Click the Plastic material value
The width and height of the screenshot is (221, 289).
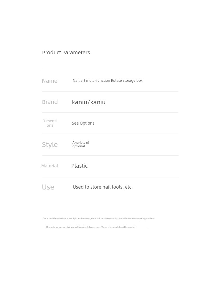tap(79, 166)
